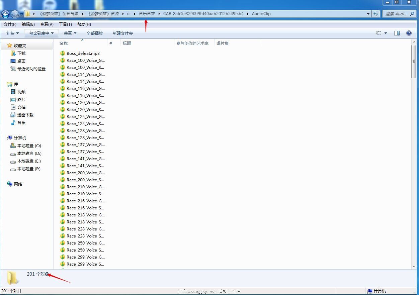The image size is (419, 295).
Task: Open the help question mark icon
Action: pos(409,33)
